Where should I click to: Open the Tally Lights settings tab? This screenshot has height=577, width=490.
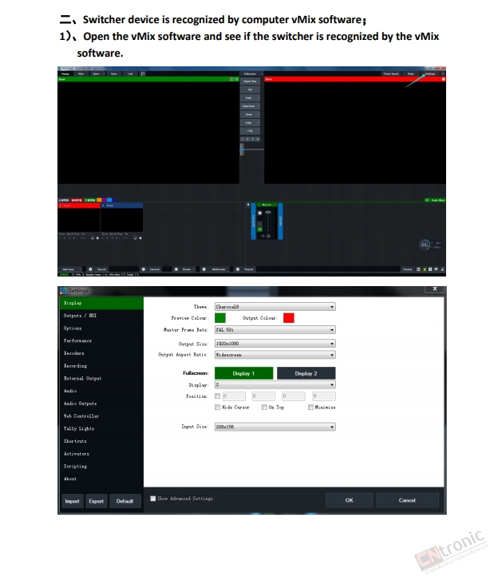101,428
